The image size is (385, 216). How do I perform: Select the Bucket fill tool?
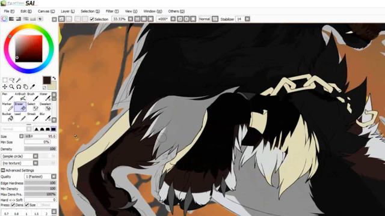(x=8, y=117)
